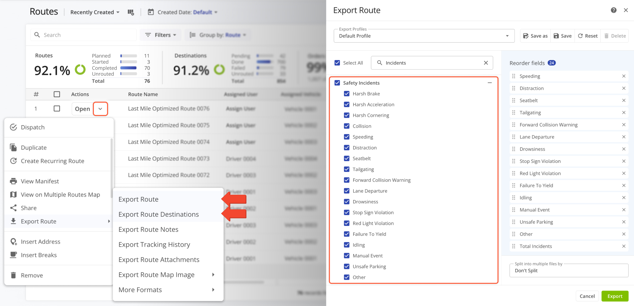Tick the select-all checkbox in routes table header
The height and width of the screenshot is (306, 634).
57,94
